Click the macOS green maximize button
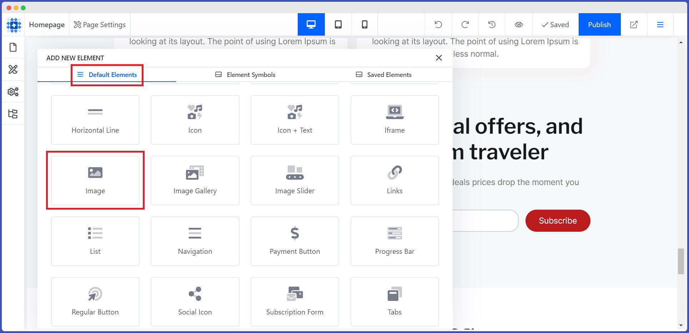The width and height of the screenshot is (689, 333). click(x=23, y=8)
